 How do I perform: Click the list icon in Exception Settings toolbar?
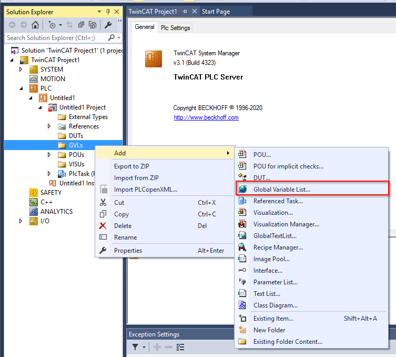180,347
